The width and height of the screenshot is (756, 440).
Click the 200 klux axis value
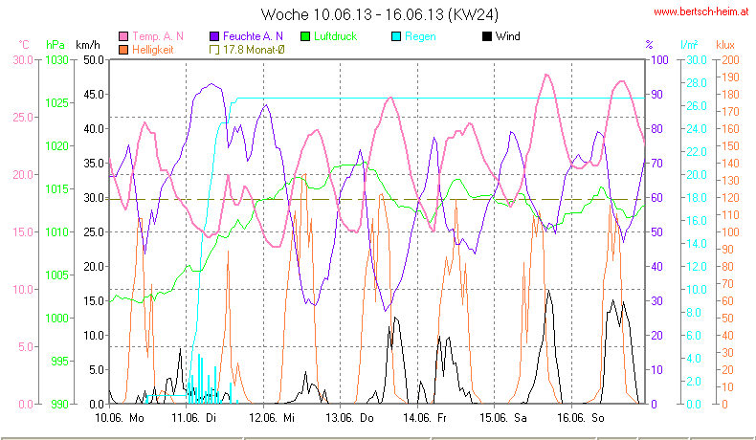(x=730, y=60)
